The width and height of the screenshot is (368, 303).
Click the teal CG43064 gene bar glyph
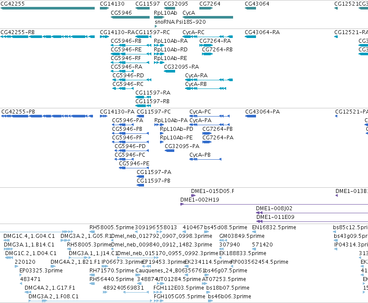pos(250,8)
